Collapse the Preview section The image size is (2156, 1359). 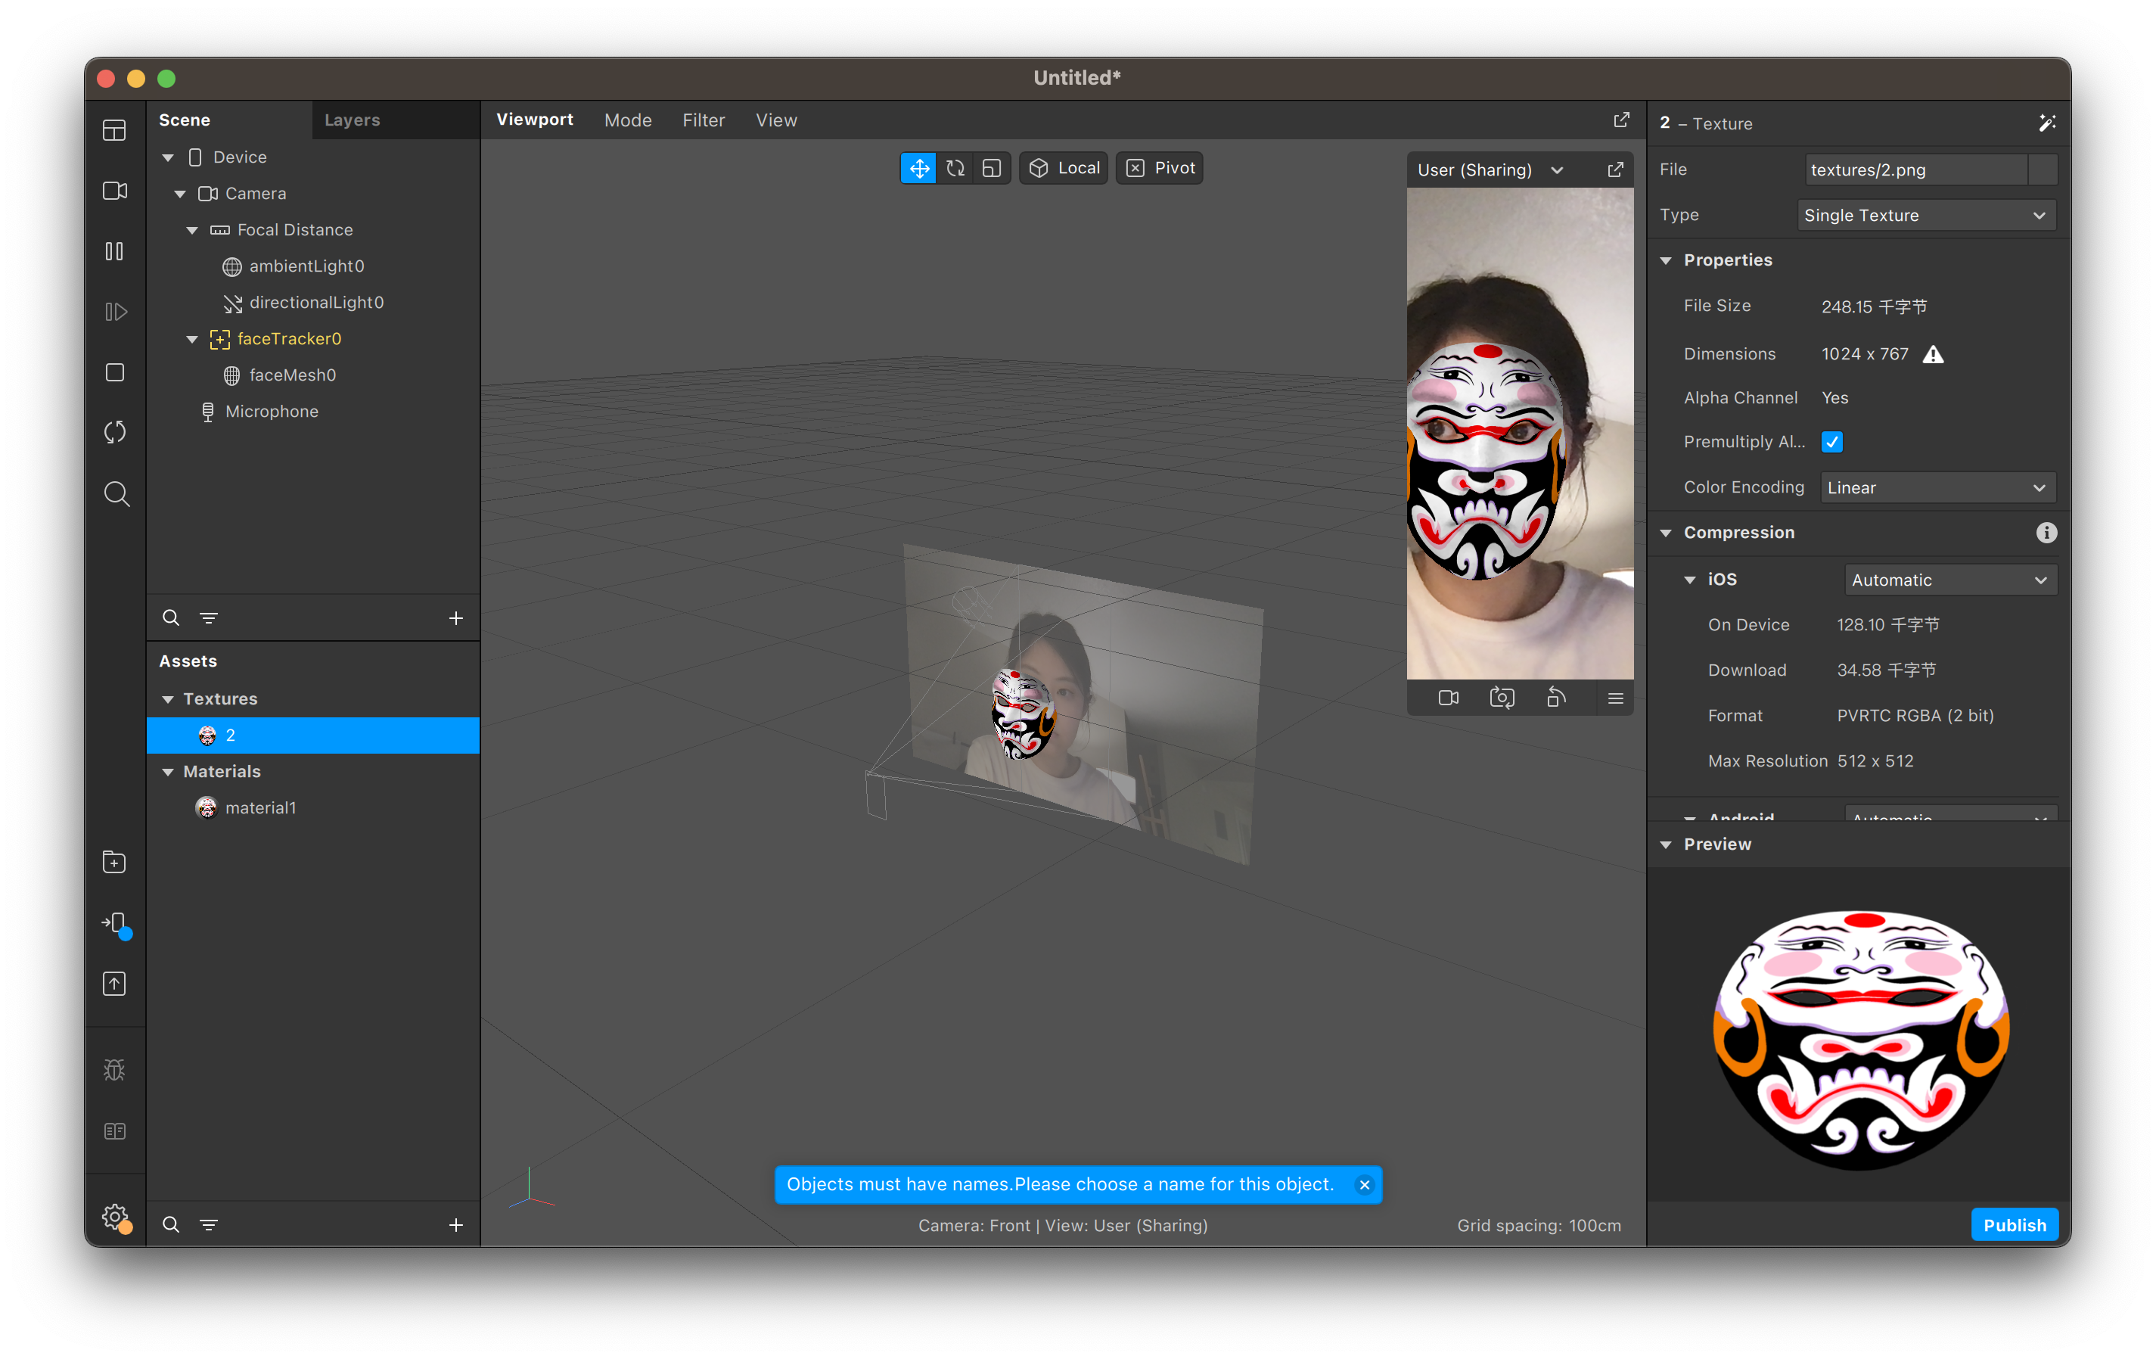tap(1665, 844)
